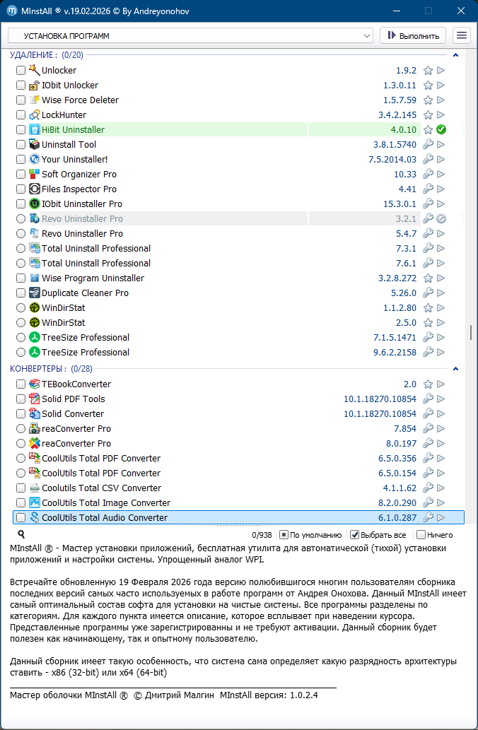
Task: Collapse the КОНВЕРТЕРЫ category section
Action: (455, 369)
